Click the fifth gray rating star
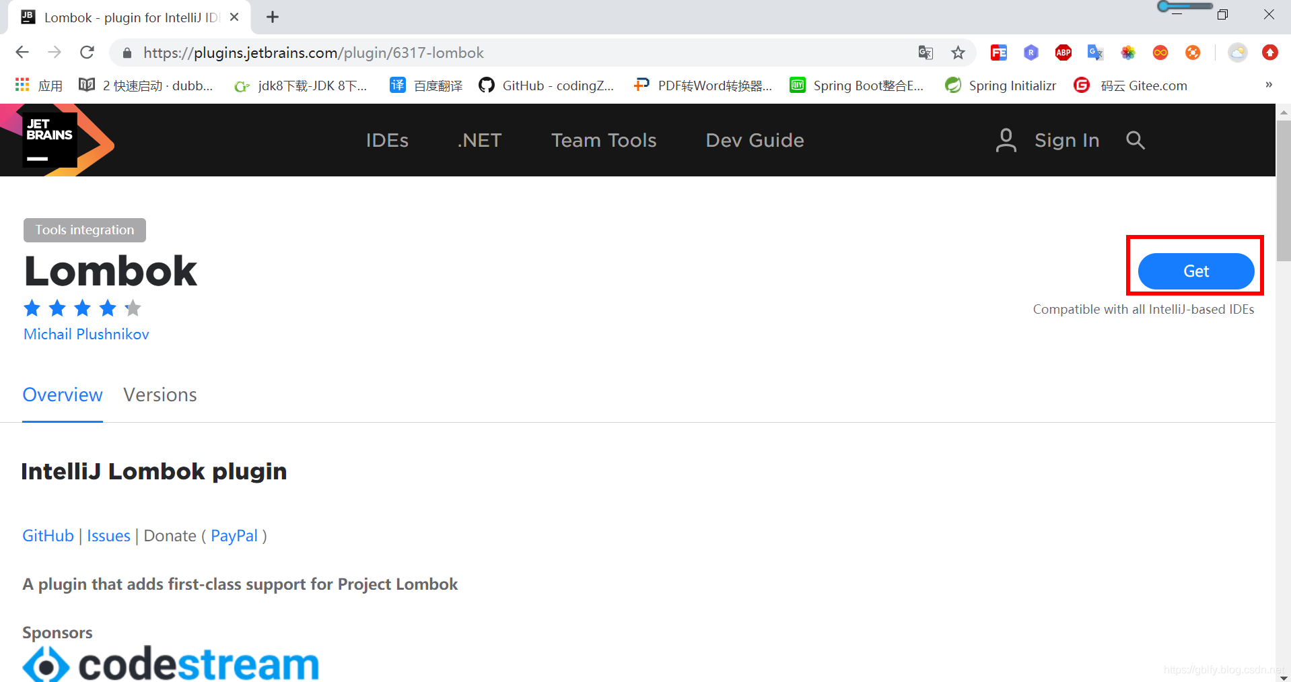This screenshot has height=682, width=1291. click(133, 308)
